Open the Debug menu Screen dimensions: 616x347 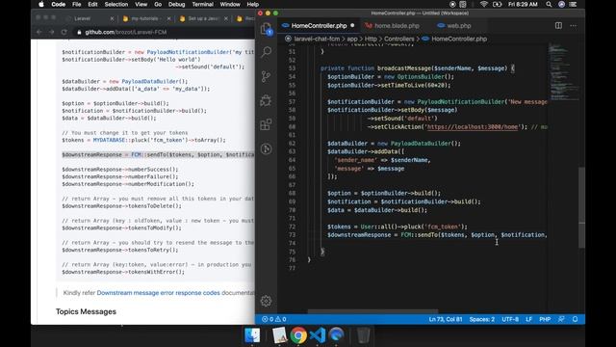(x=176, y=4)
